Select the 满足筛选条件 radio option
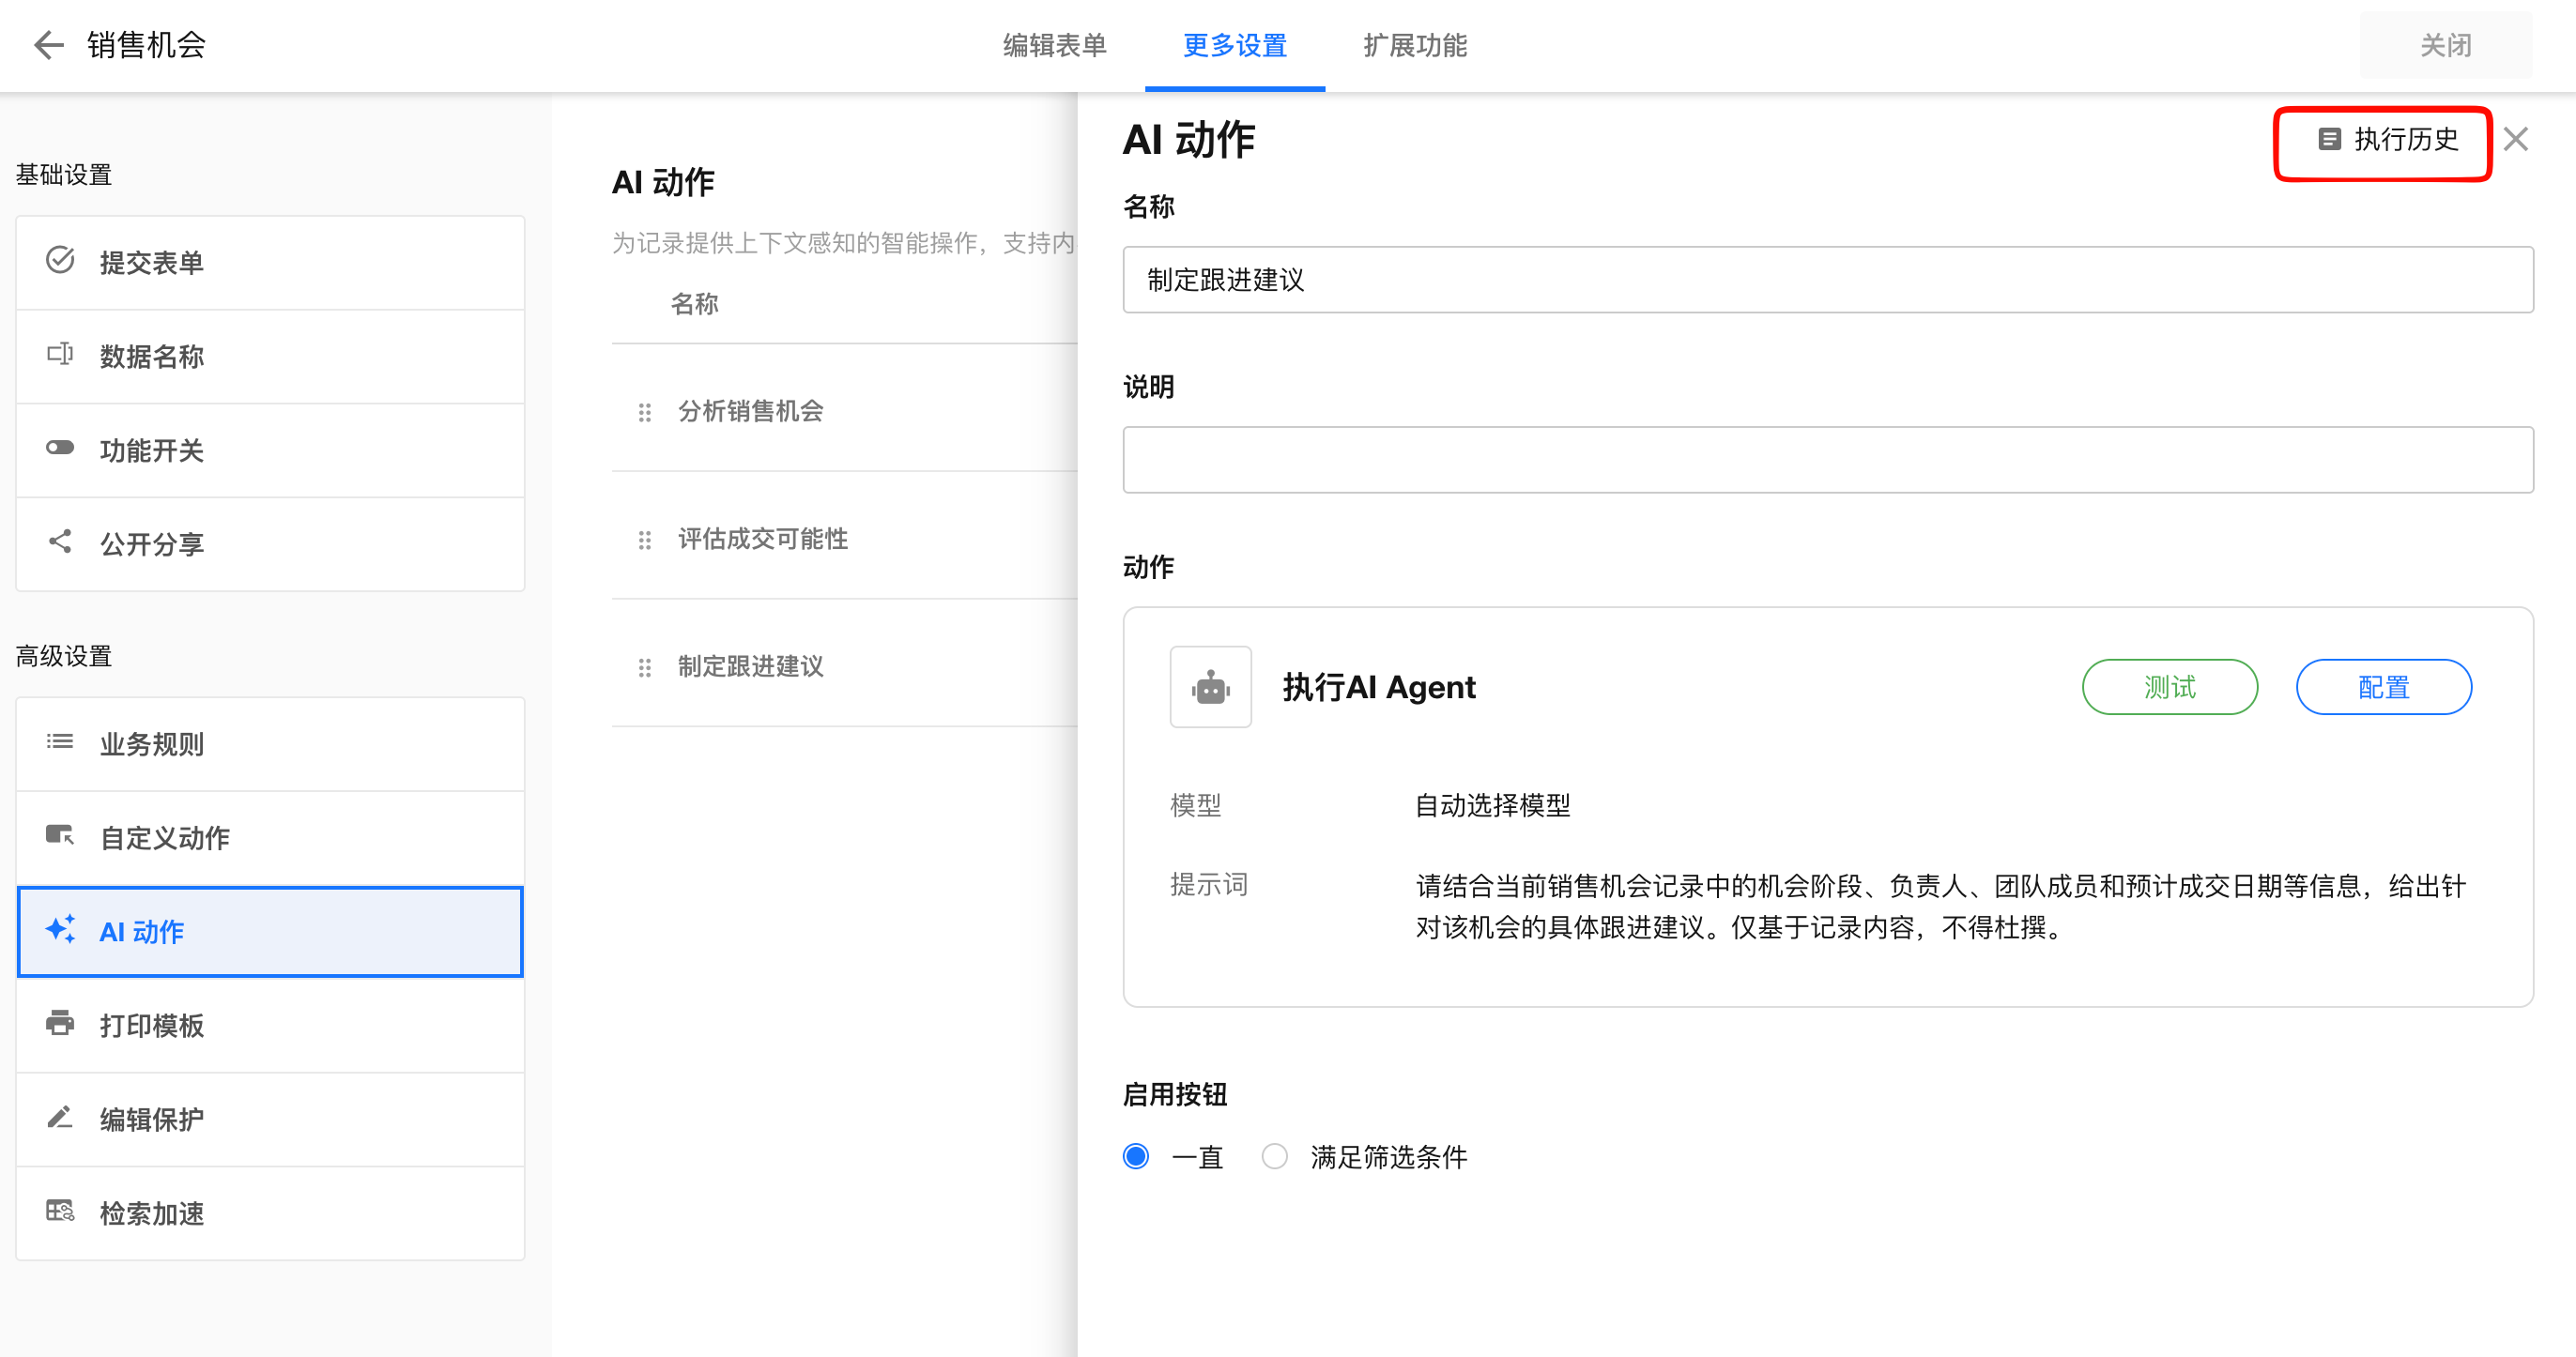The height and width of the screenshot is (1357, 2576). coord(1274,1156)
